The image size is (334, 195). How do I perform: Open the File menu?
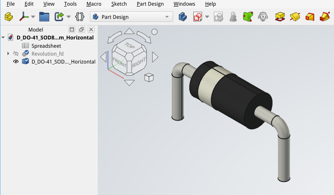click(11, 4)
